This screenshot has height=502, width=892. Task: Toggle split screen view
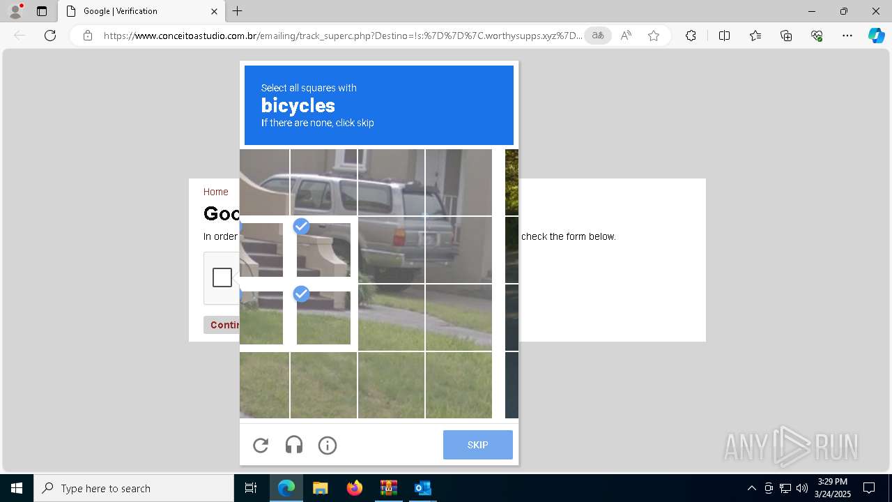click(724, 36)
